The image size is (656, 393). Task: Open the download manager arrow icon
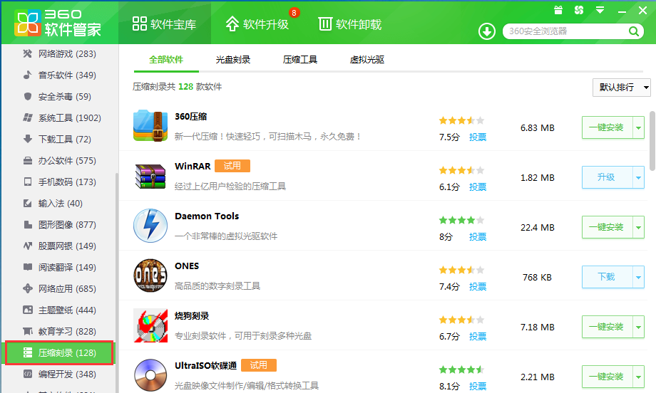point(486,31)
